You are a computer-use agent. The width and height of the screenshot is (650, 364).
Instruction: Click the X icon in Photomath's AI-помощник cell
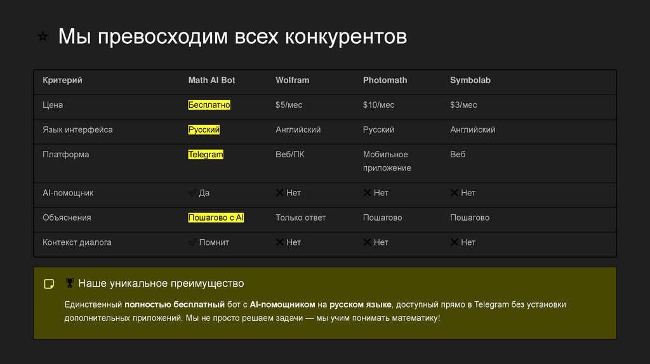[x=368, y=193]
